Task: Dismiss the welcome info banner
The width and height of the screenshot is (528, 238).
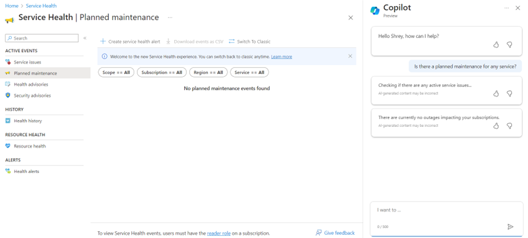Action: (x=350, y=56)
